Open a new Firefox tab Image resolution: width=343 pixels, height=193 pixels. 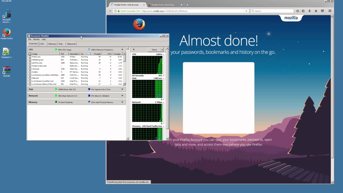[187, 5]
